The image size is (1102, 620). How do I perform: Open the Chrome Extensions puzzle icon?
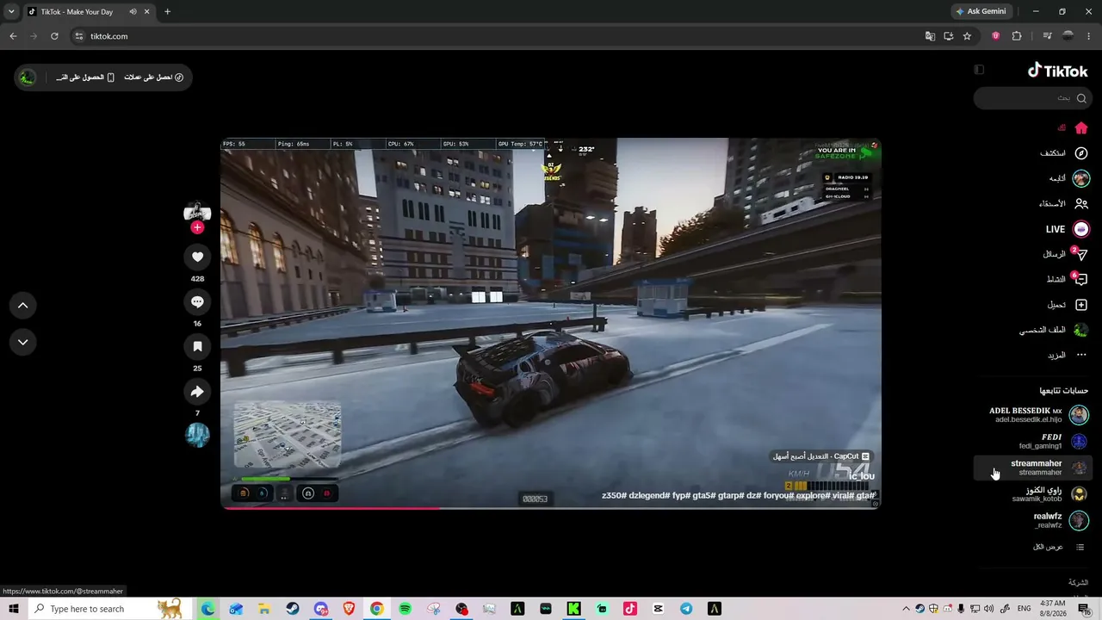[1017, 36]
